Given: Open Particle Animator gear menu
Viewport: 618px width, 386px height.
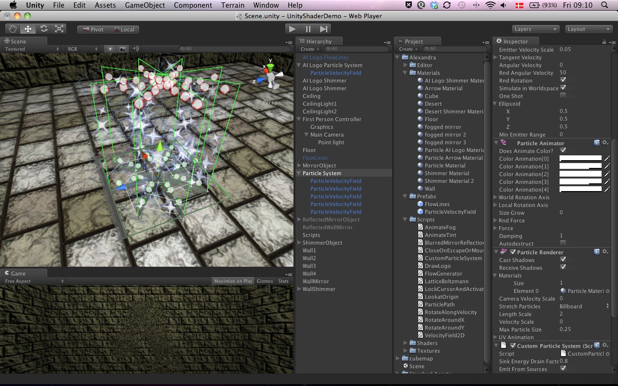Looking at the screenshot, I should (x=605, y=143).
